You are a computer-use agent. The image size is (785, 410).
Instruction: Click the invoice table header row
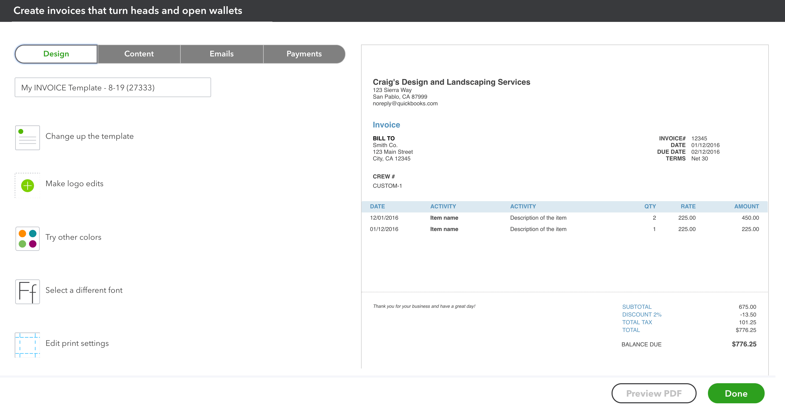click(x=564, y=207)
